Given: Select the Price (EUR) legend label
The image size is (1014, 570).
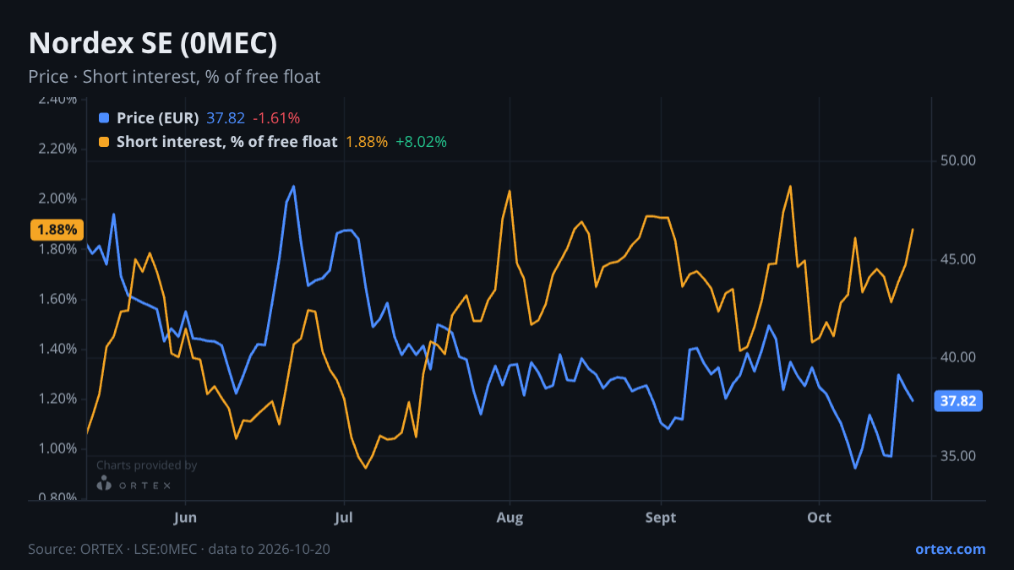Looking at the screenshot, I should [157, 118].
